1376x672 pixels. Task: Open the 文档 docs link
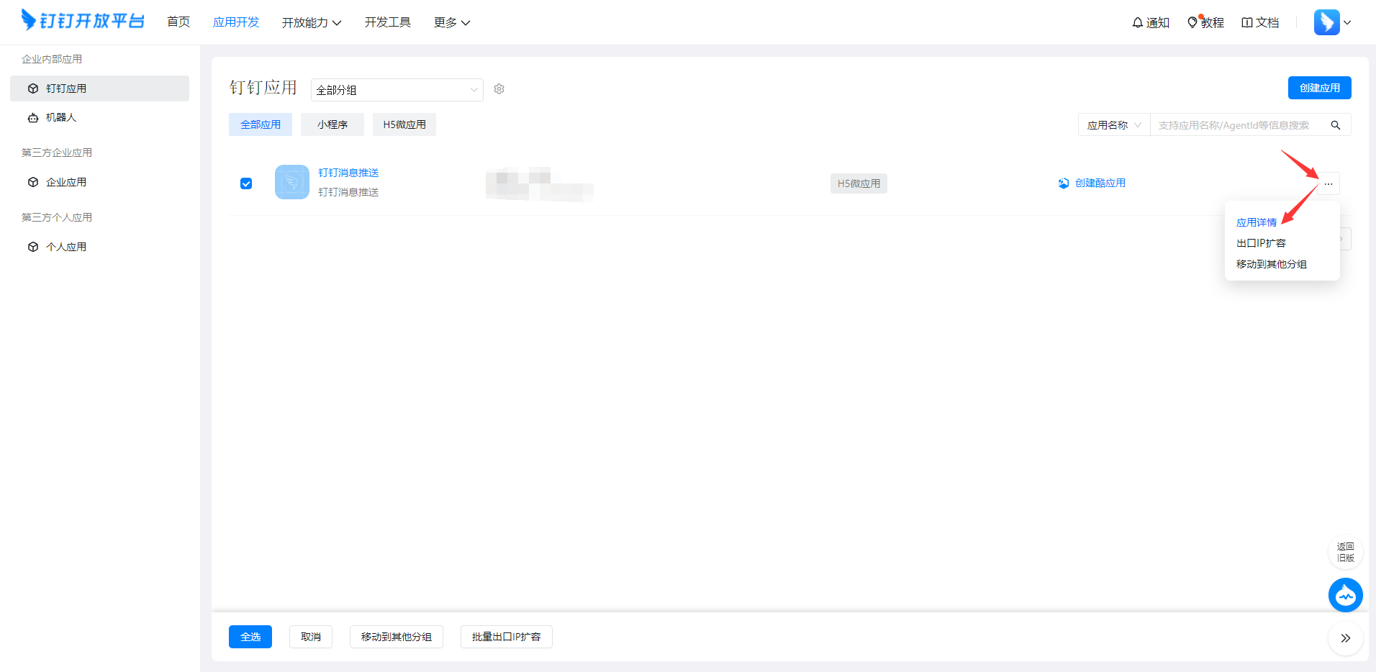pyautogui.click(x=1260, y=22)
